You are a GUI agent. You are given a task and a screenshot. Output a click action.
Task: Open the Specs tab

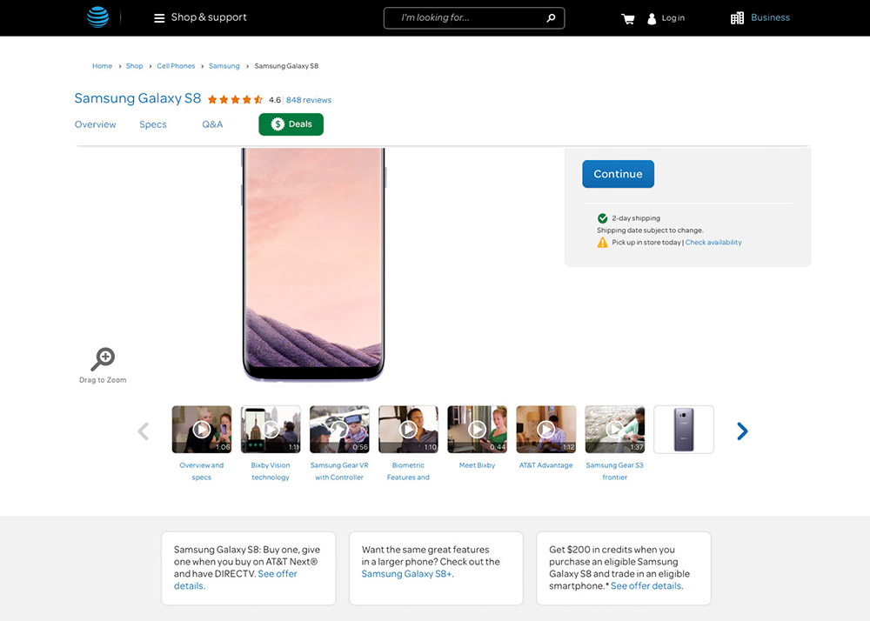pyautogui.click(x=153, y=124)
